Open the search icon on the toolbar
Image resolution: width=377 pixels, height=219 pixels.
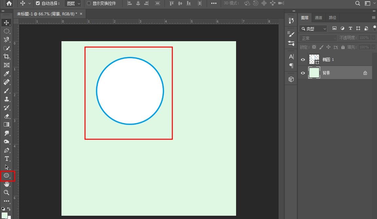point(357,3)
